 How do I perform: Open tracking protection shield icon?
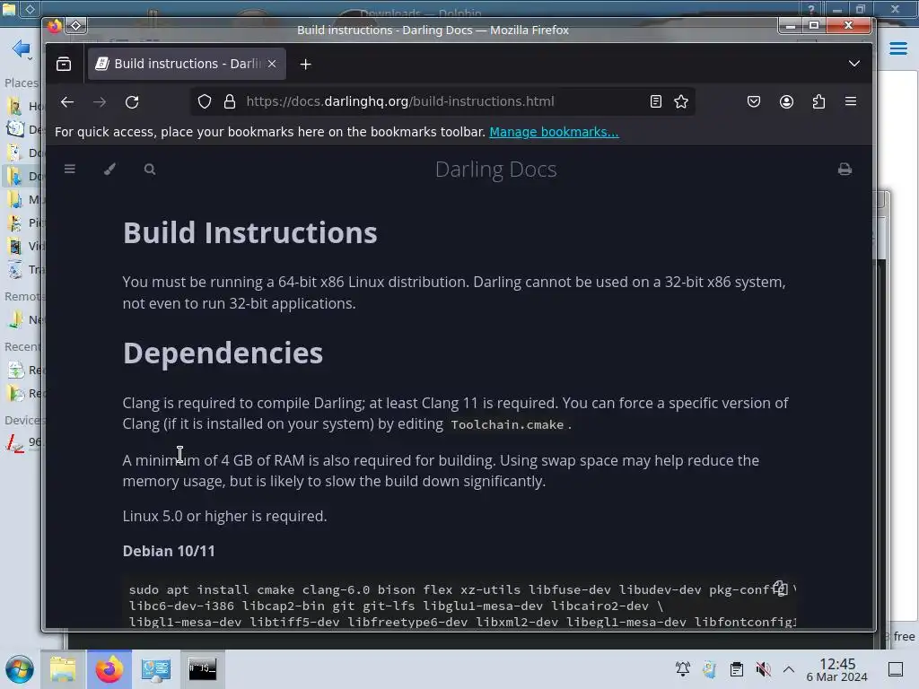coord(204,101)
